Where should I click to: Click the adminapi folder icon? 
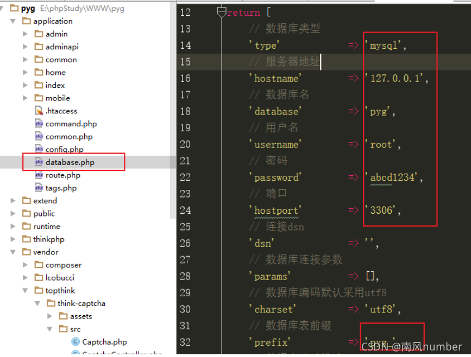pos(39,47)
